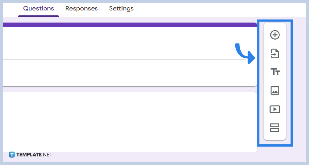
Task: Click the section divider icon at toolbar bottom
Action: (275, 128)
